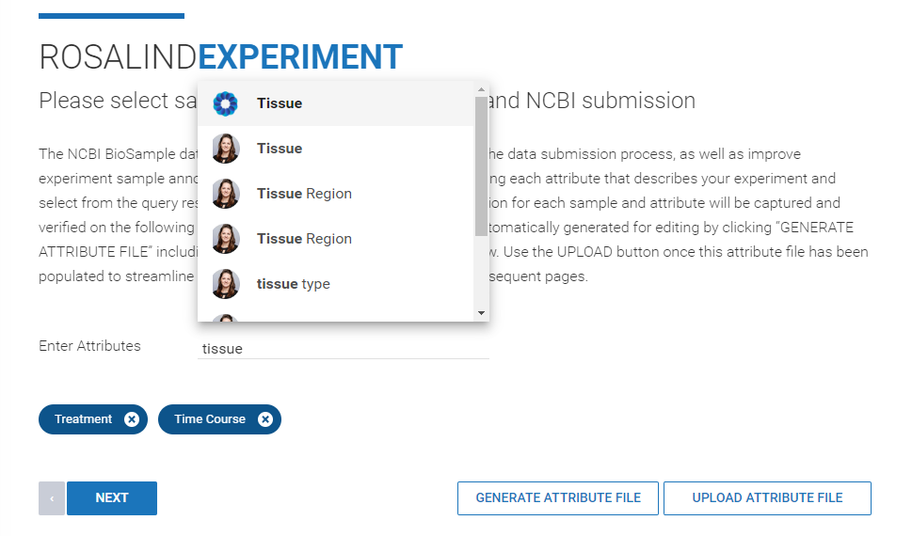Select the topmost Tissue suggestion text
The width and height of the screenshot is (912, 536).
280,103
